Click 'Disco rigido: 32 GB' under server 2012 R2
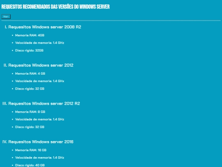Screen dimensions: 222x167 point(30,127)
